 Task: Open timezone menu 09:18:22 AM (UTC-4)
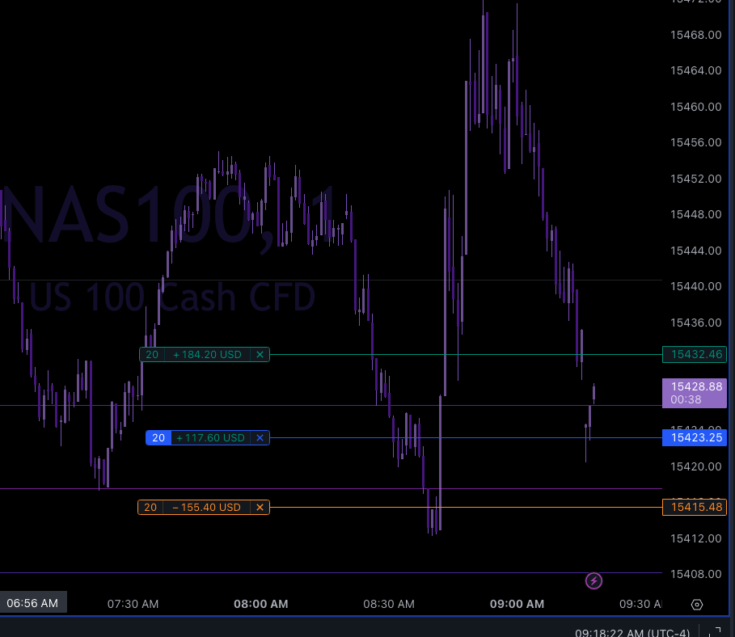pyautogui.click(x=632, y=633)
